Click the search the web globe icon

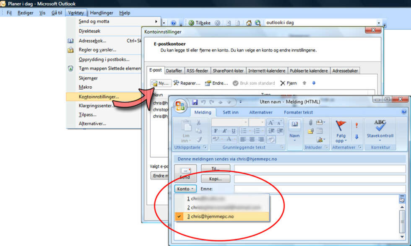tap(258, 23)
